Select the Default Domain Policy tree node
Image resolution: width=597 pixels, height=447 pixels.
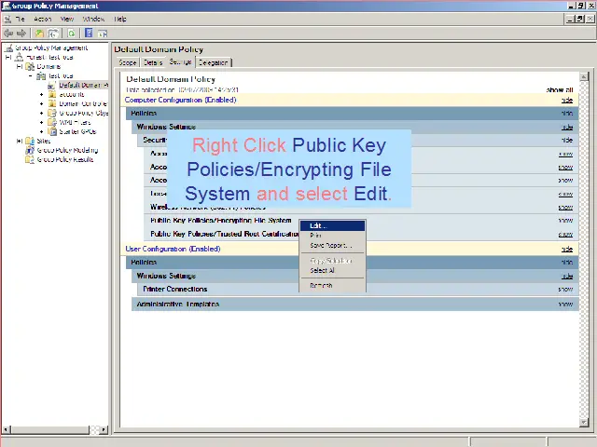pos(82,85)
